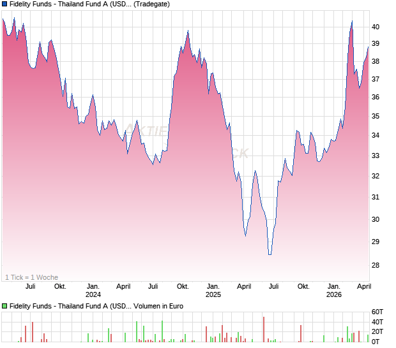
Task: Click the 28 value on the price axis
Action: (376, 265)
